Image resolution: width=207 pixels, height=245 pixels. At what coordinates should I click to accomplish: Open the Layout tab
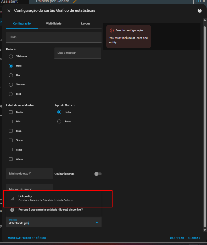tap(85, 23)
